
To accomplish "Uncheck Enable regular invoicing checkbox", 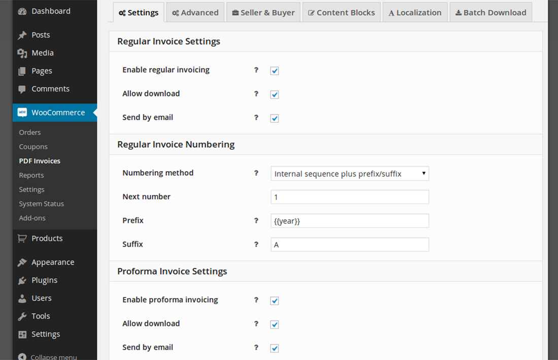I will click(x=274, y=71).
